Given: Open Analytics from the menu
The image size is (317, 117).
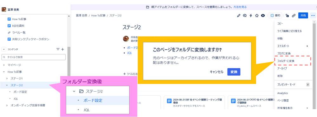Looking at the screenshot, I should (283, 93).
